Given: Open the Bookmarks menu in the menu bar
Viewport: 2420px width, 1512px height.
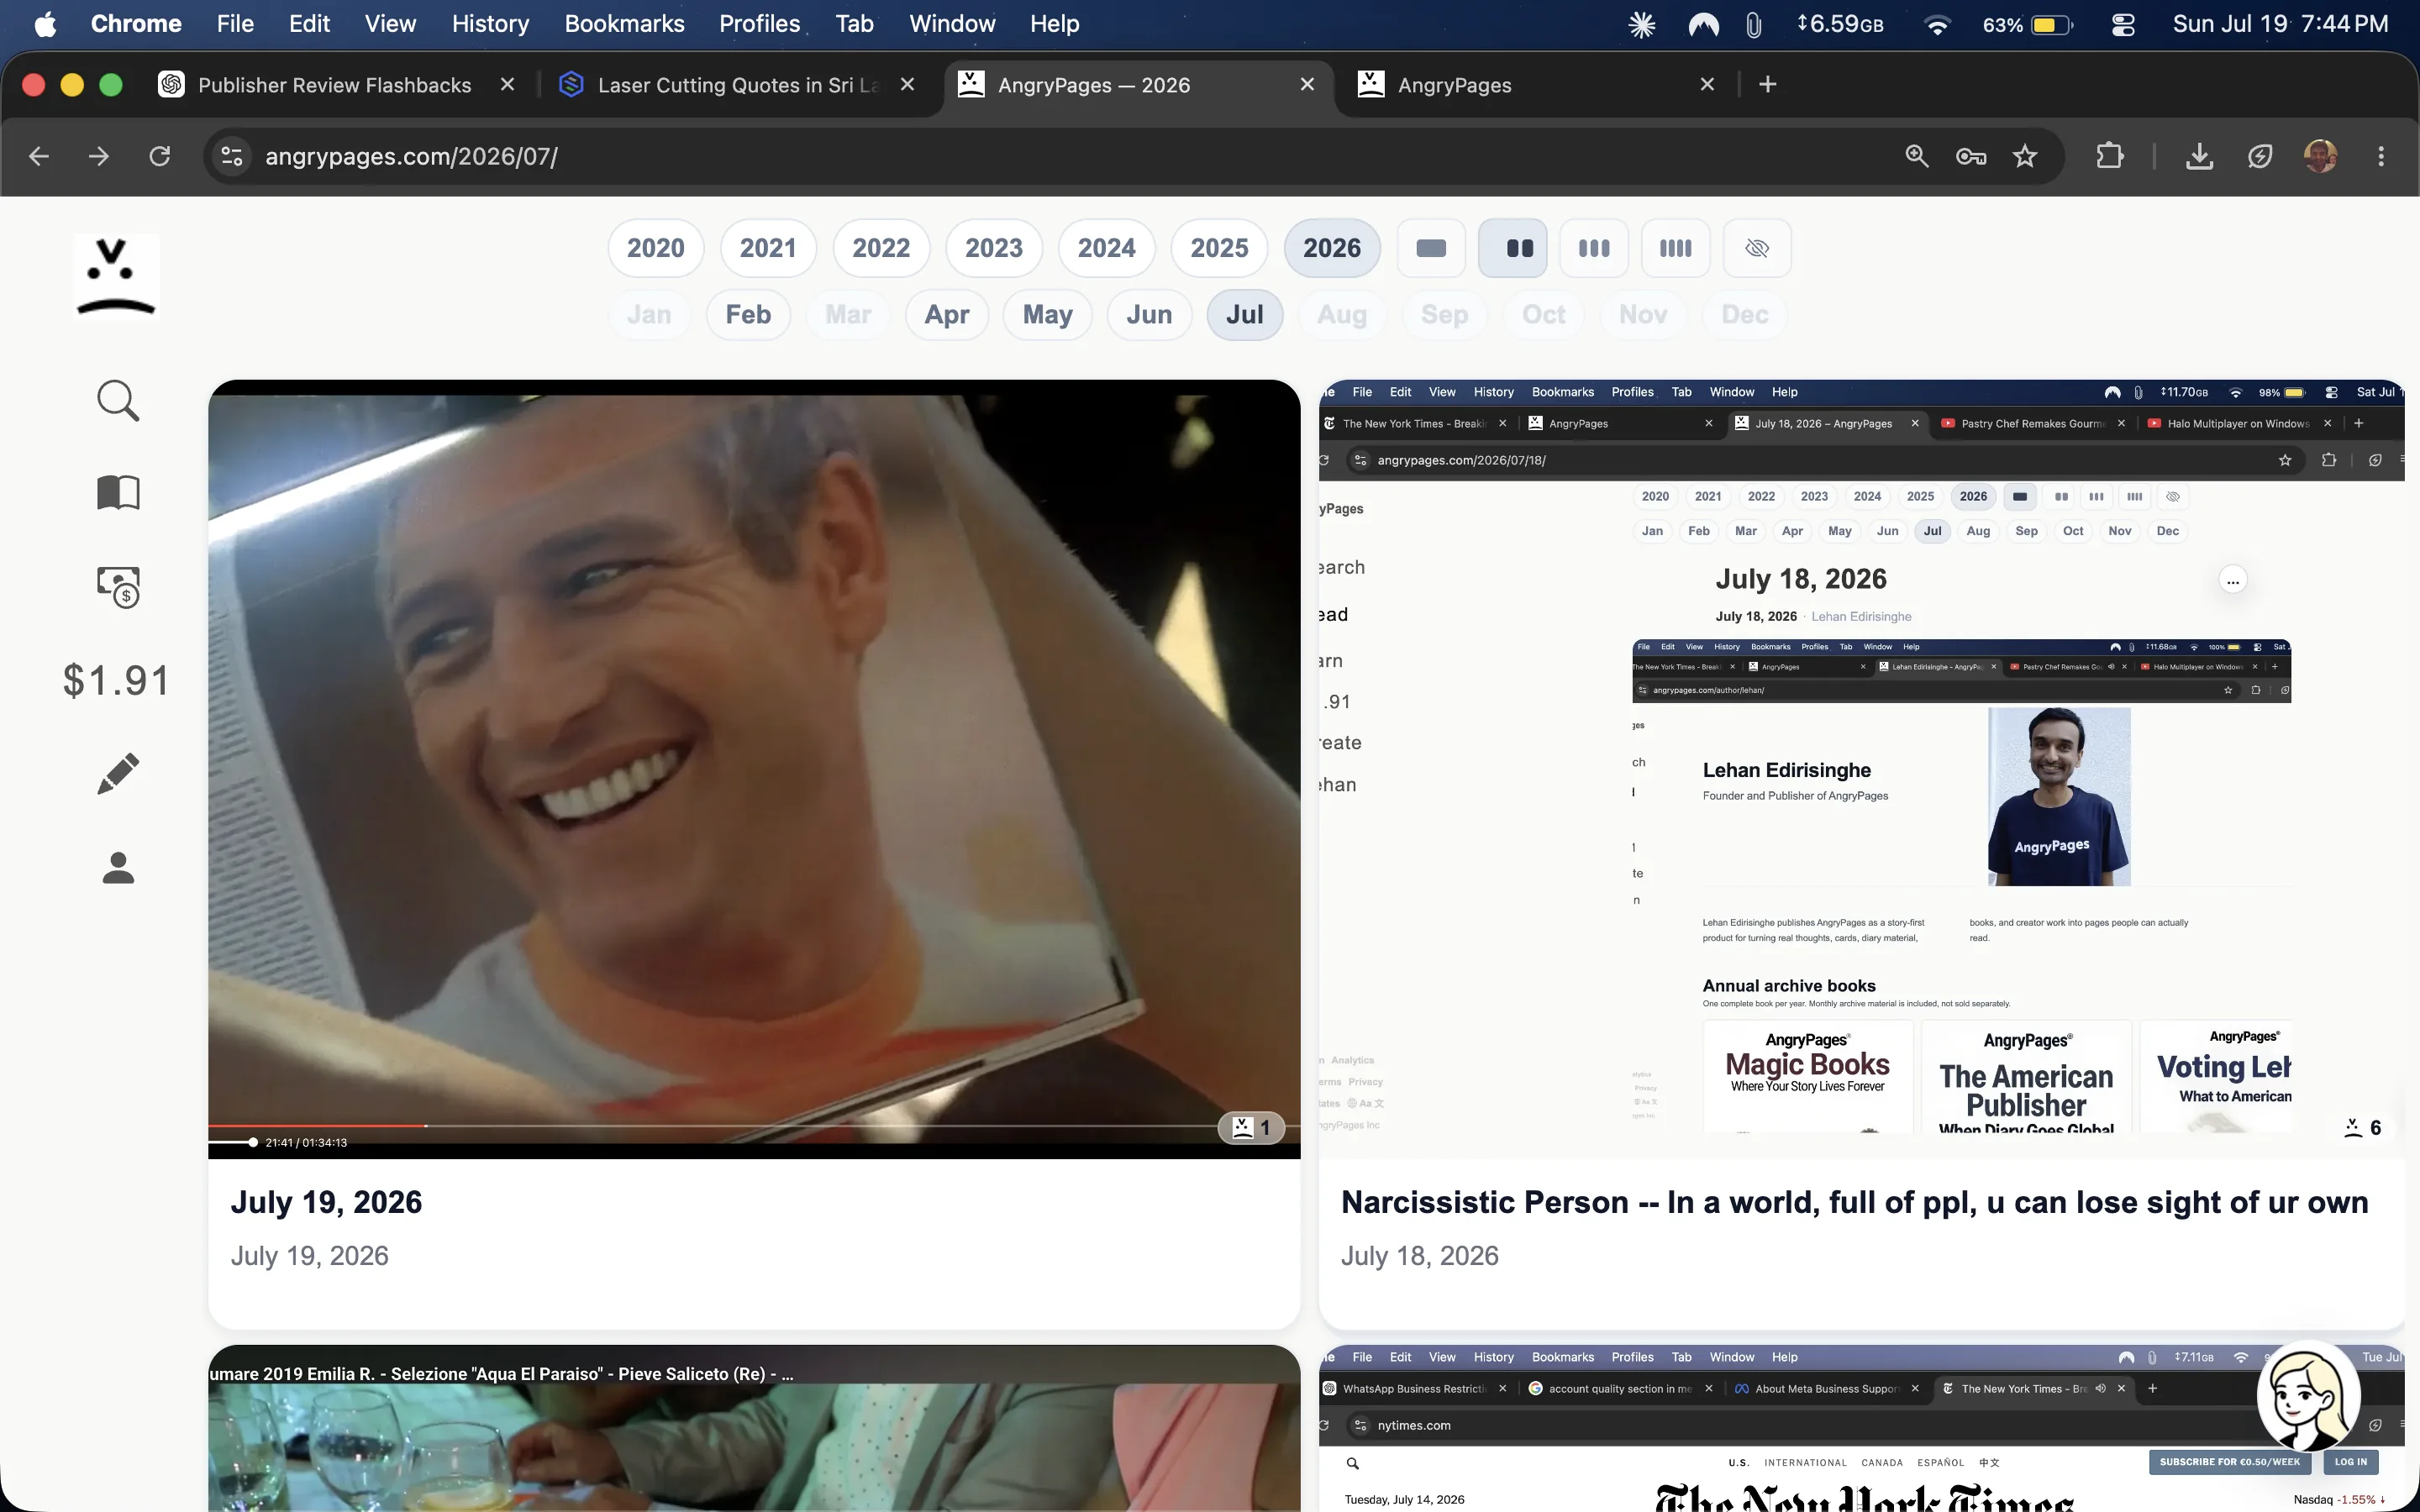Looking at the screenshot, I should 624,24.
